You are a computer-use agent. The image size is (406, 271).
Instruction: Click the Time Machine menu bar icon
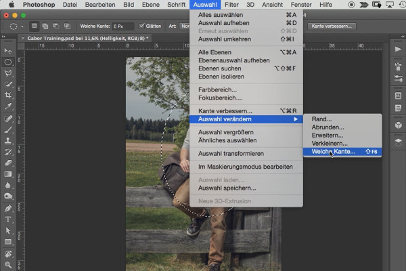(x=402, y=5)
